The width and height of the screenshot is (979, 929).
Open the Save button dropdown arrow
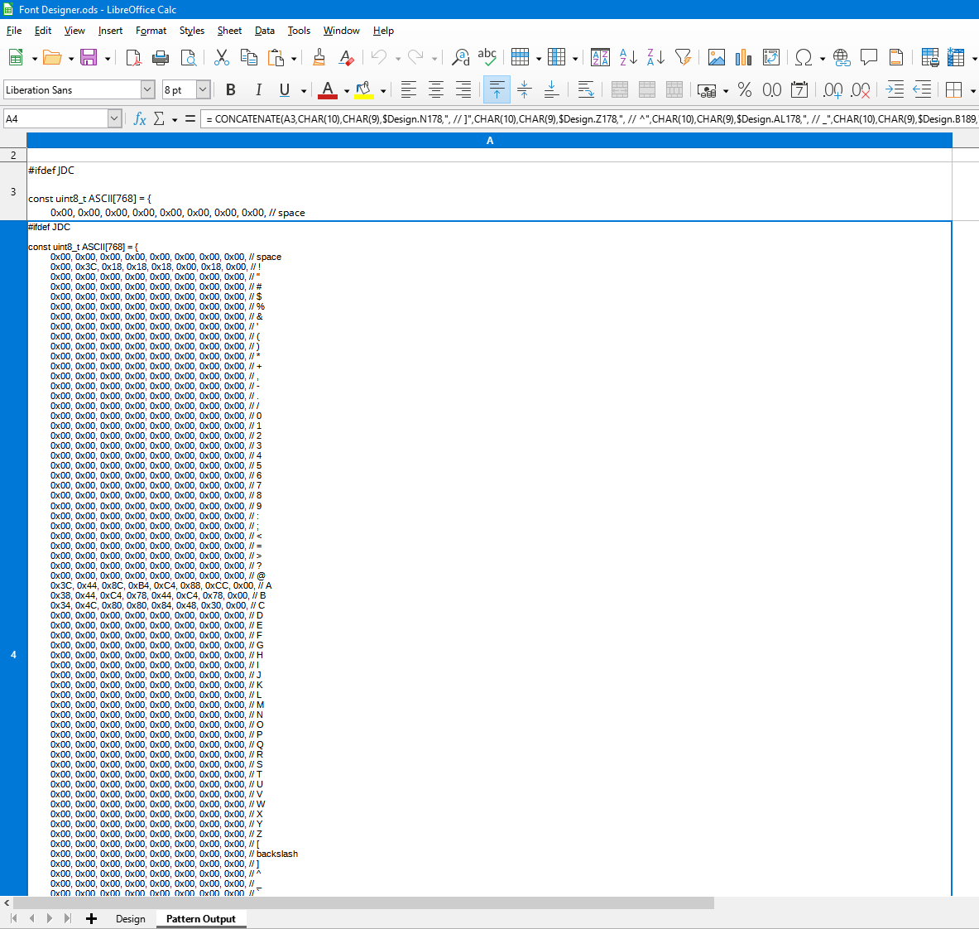(108, 59)
